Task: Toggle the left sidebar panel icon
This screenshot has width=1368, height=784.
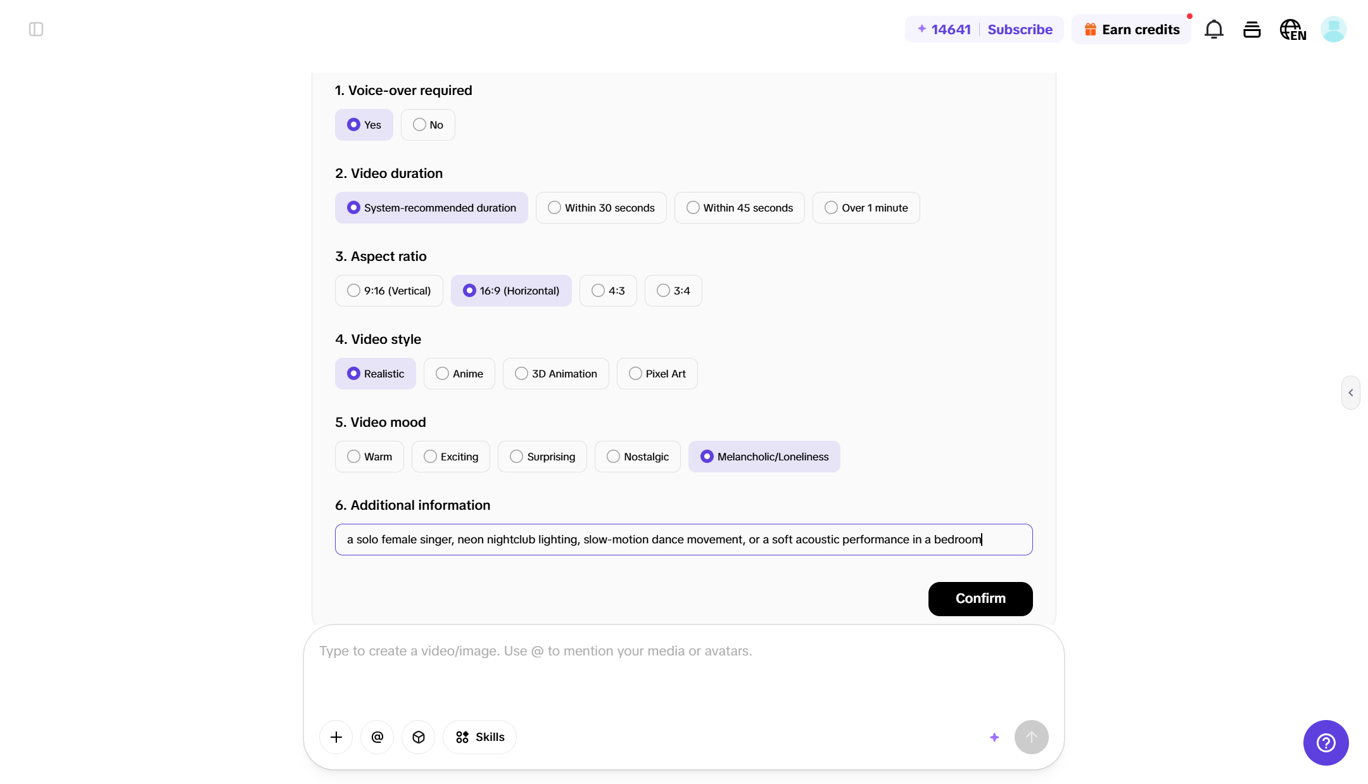Action: coord(36,29)
